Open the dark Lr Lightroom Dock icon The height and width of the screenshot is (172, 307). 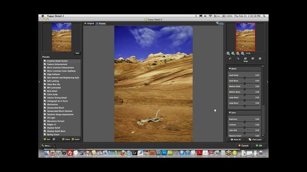[x=135, y=153]
